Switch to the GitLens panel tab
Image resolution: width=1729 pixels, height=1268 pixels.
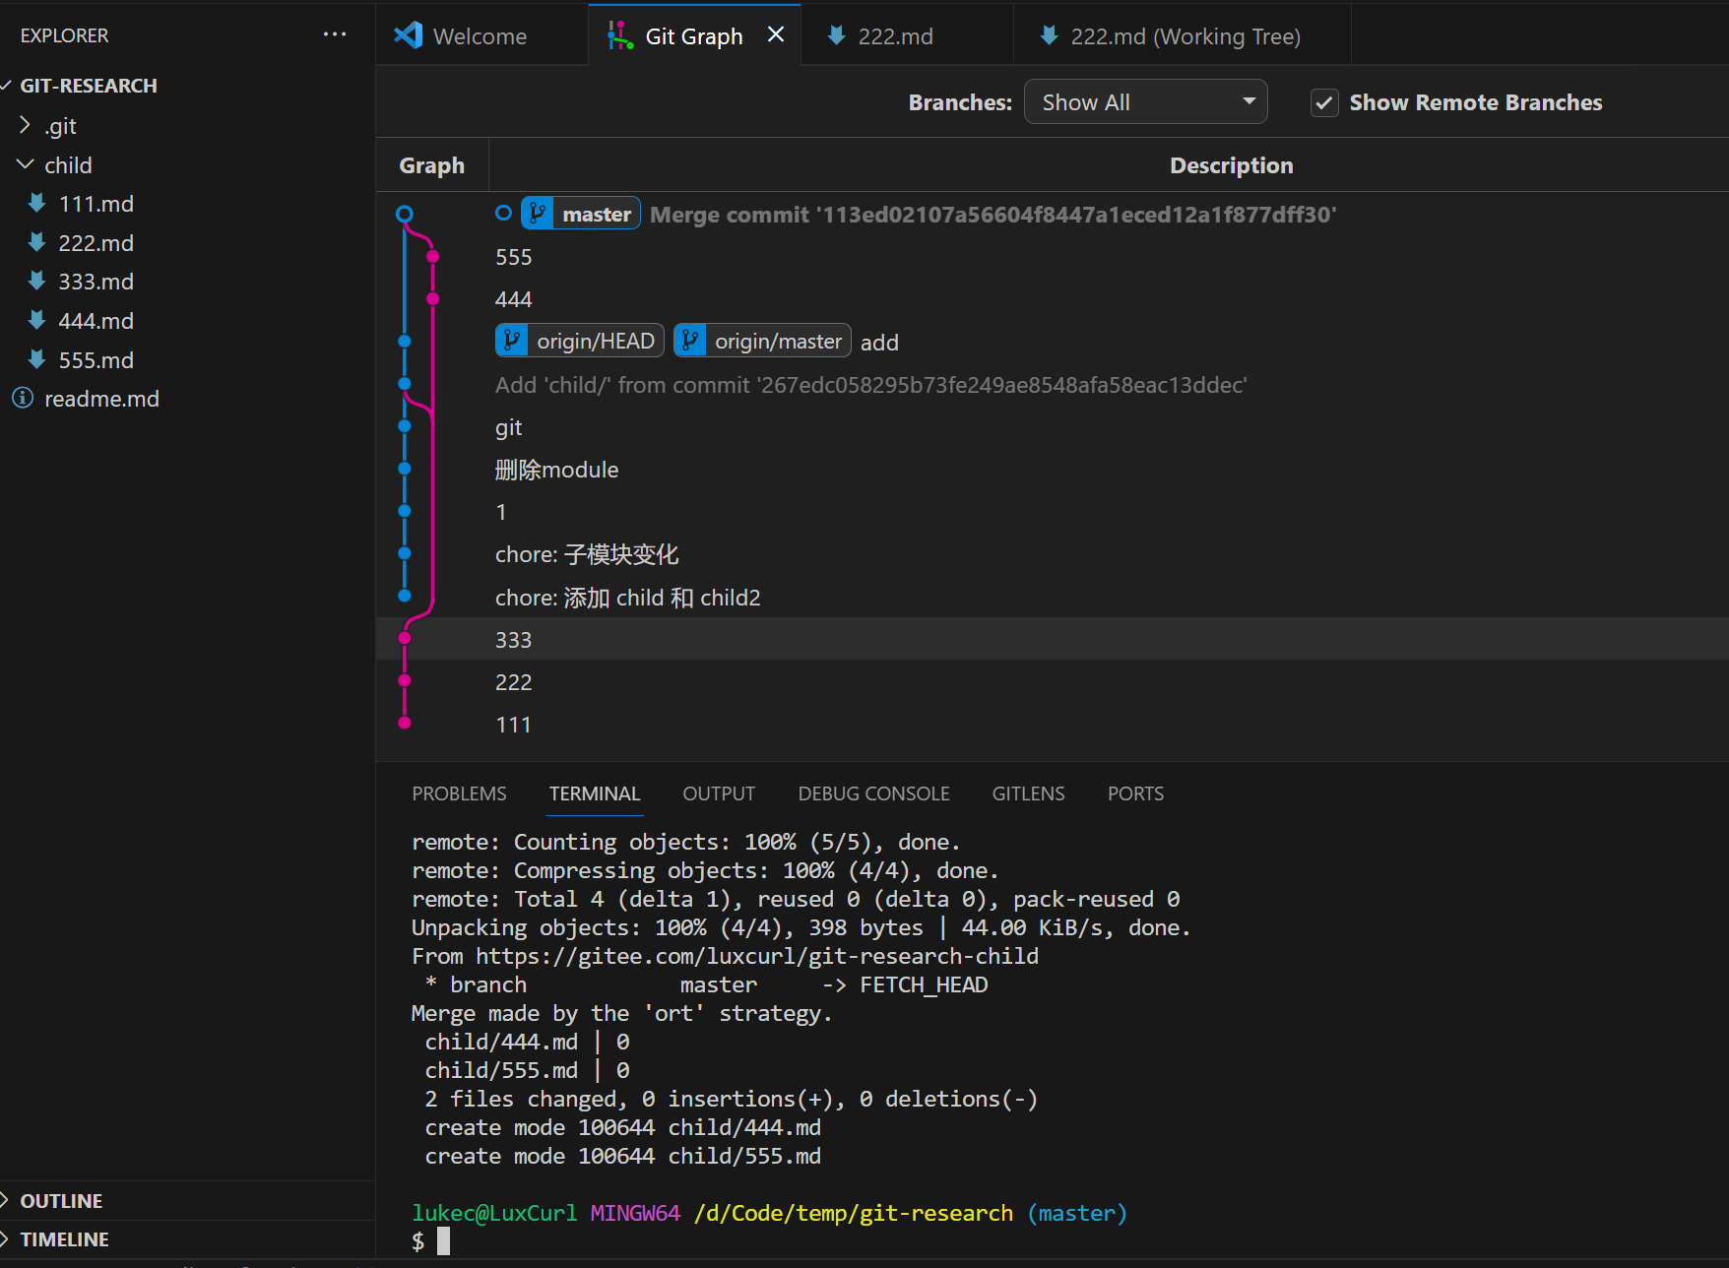(x=1028, y=793)
